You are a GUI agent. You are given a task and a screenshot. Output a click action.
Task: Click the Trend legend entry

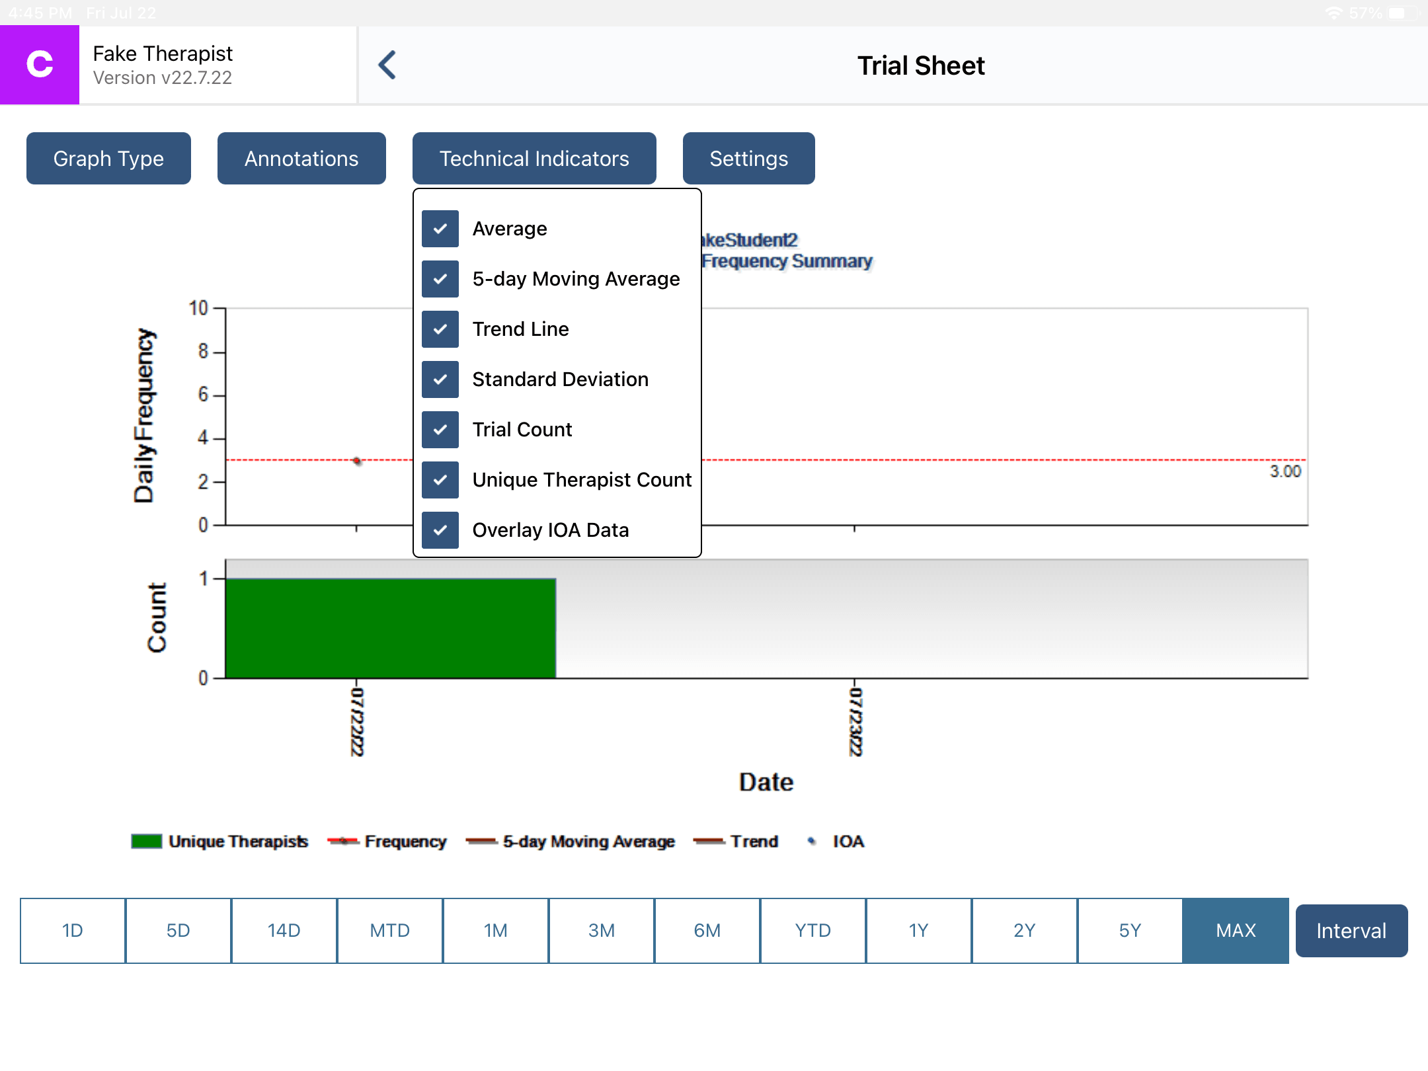click(x=735, y=842)
